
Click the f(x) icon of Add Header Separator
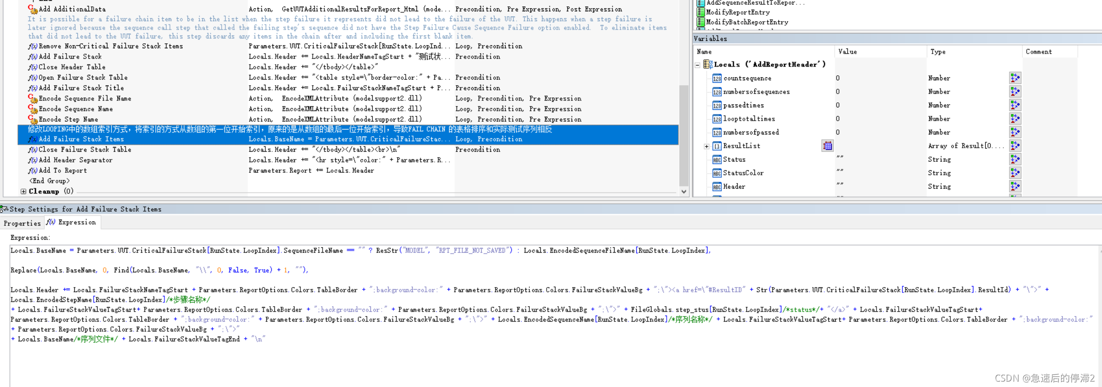point(32,160)
